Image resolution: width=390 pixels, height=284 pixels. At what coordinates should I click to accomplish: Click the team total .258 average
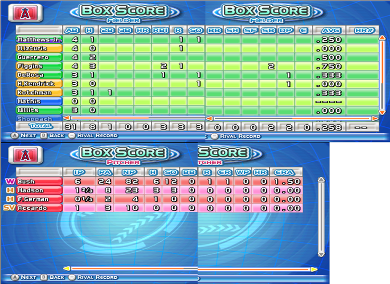329,127
